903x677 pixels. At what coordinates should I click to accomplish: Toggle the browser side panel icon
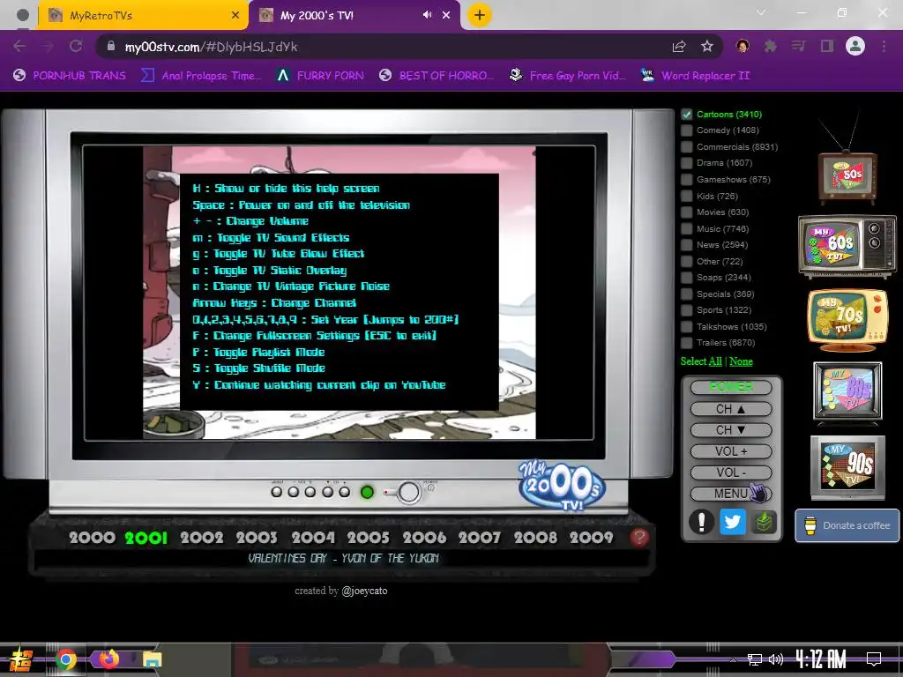(827, 46)
